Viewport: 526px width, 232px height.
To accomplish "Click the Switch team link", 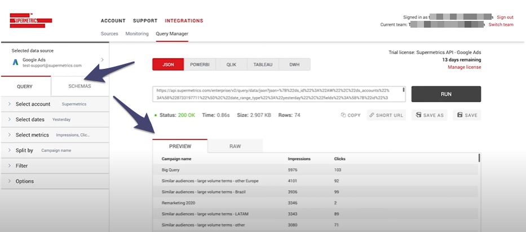I will pos(501,24).
